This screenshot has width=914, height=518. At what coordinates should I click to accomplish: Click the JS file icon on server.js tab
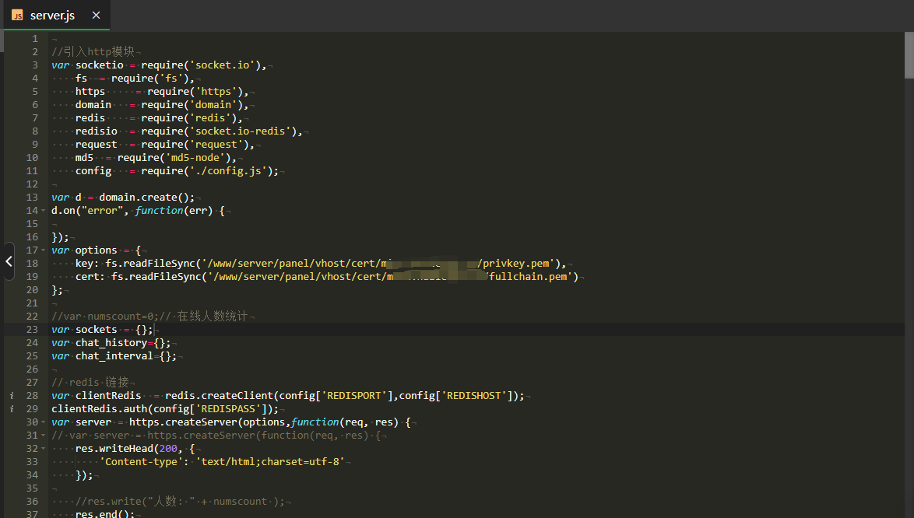click(x=17, y=16)
